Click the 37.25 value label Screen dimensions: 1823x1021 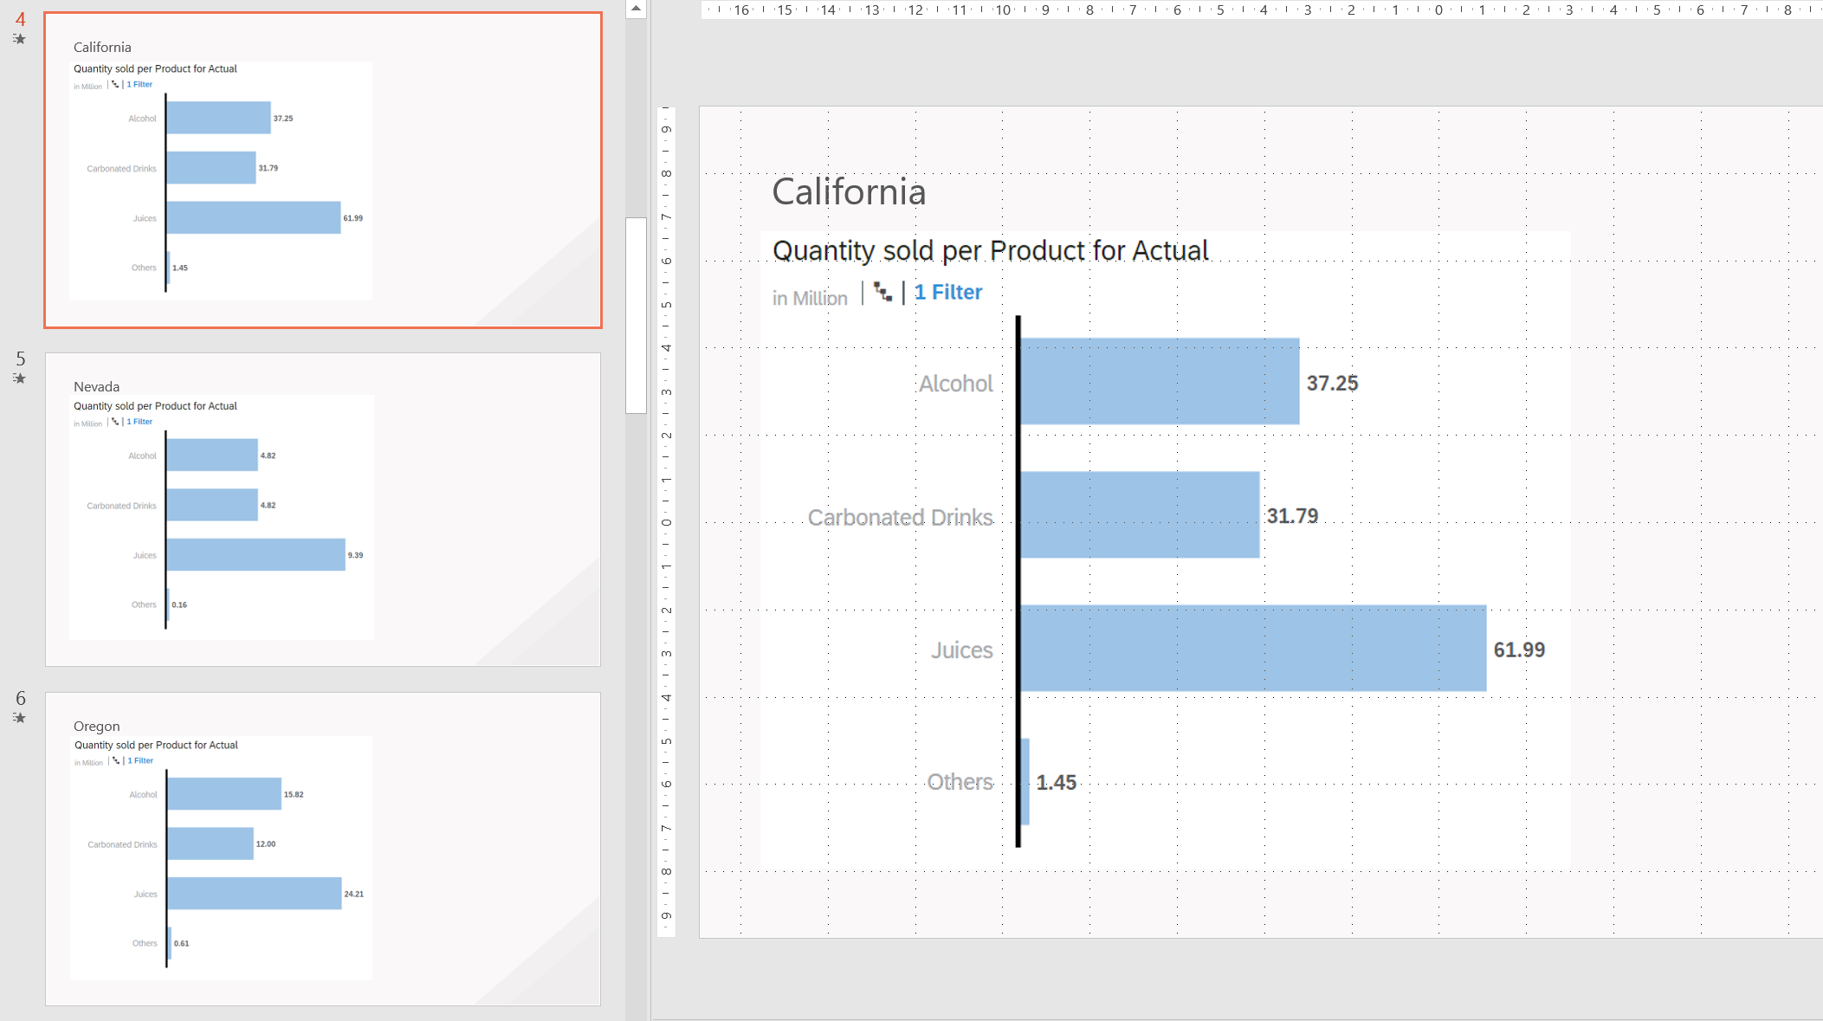(x=1332, y=383)
